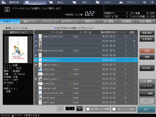
Task: Open the 保存 store screen
Action: pos(82,2)
